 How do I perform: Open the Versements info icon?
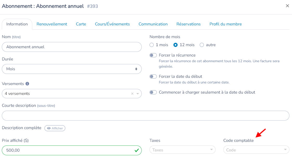[x=27, y=84]
